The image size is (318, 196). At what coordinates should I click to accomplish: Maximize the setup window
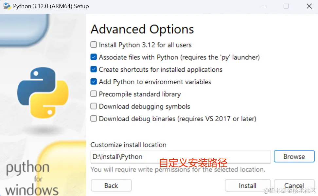click(x=286, y=6)
